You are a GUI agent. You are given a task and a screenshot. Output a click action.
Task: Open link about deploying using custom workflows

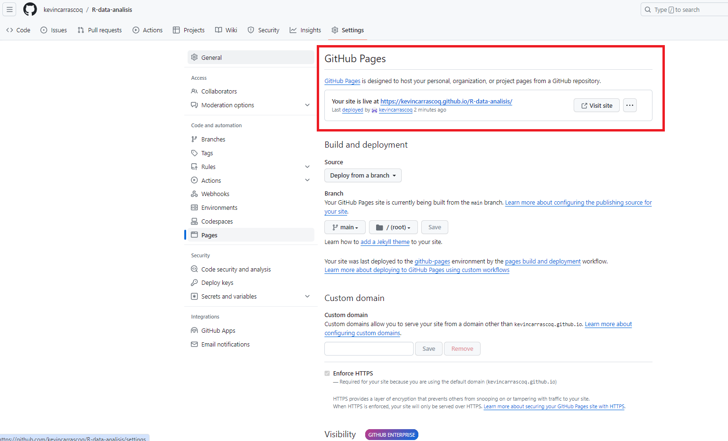[417, 270]
